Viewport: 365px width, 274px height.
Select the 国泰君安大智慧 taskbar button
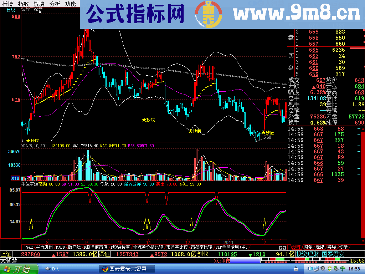127,269
